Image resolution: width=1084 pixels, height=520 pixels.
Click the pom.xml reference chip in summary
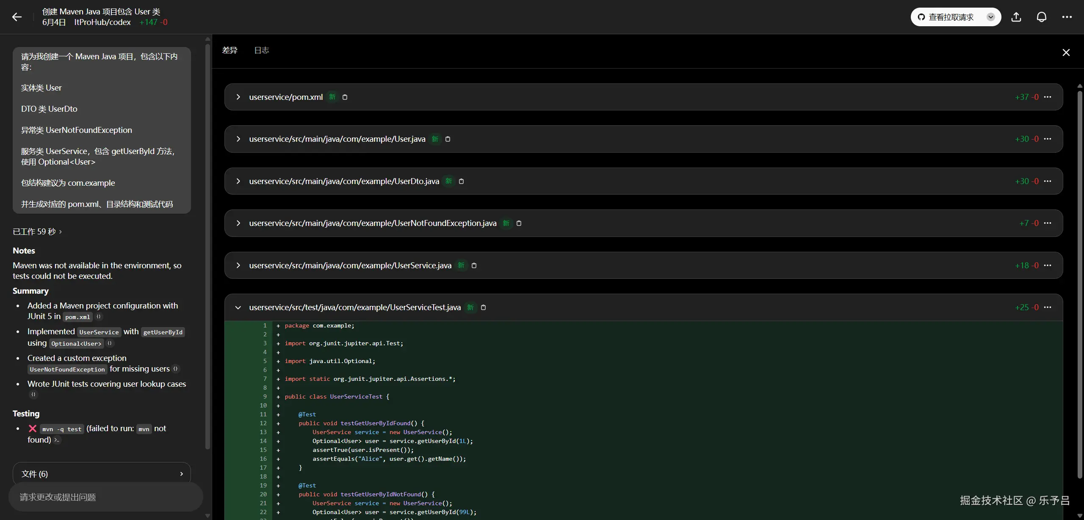point(77,317)
